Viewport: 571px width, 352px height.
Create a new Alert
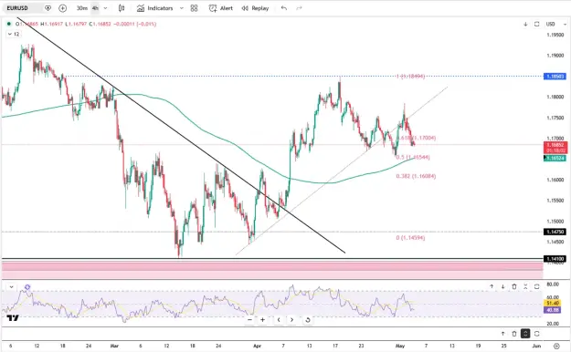(x=221, y=8)
